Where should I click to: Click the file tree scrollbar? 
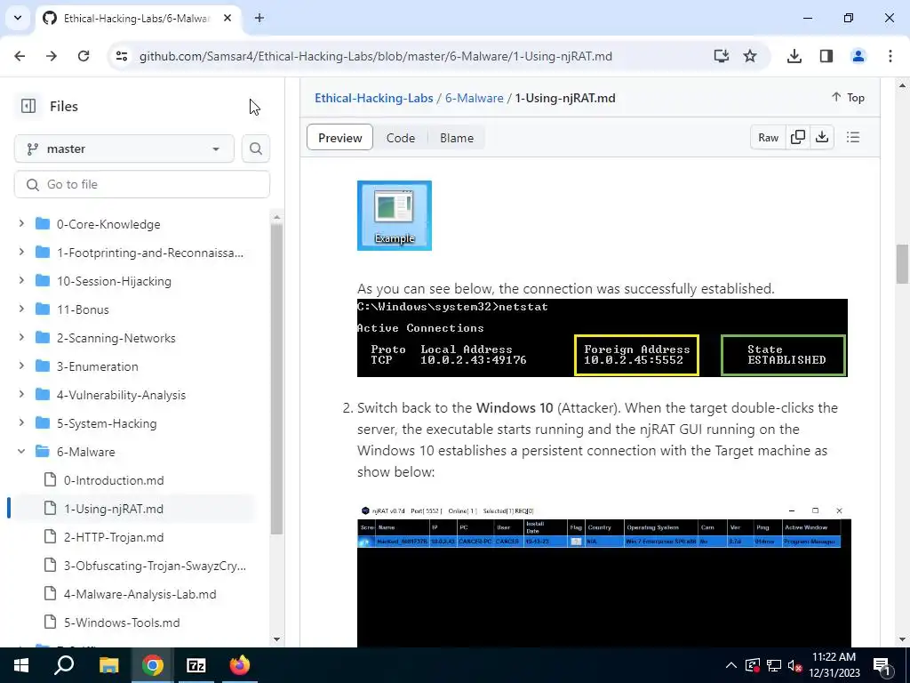click(277, 377)
